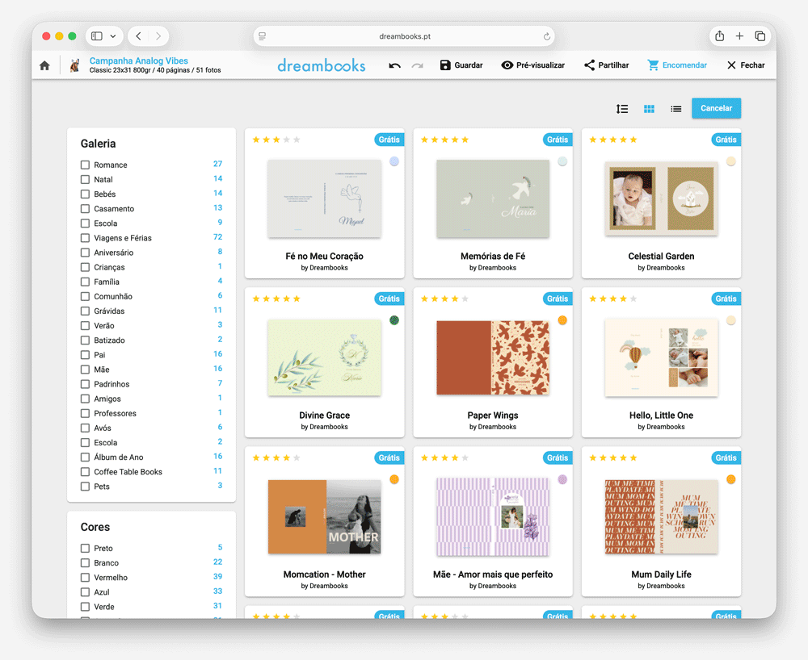Toggle Safari sidebar icon
Screen dimensions: 808x660
tap(97, 36)
